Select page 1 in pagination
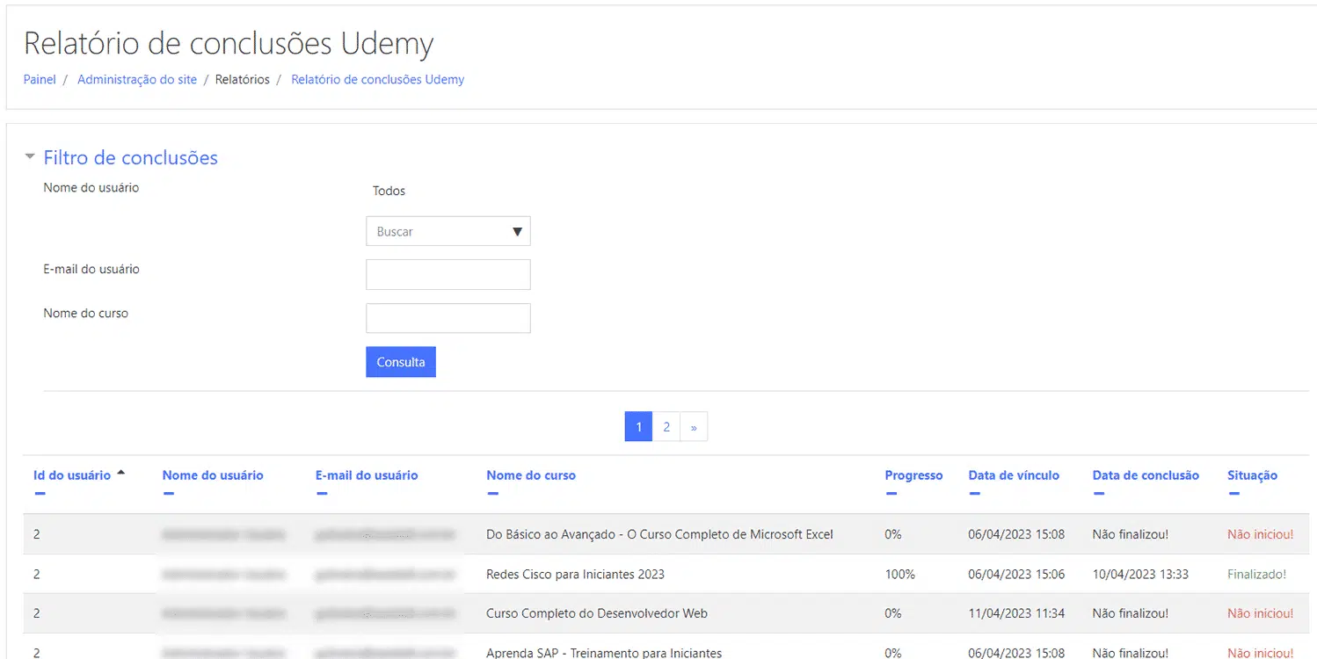This screenshot has height=659, width=1317. click(x=638, y=427)
